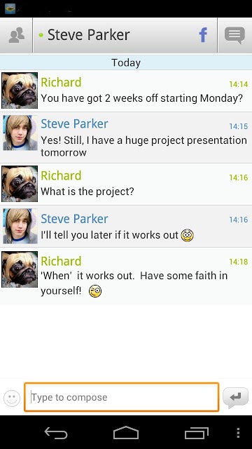Tap Richard's pug avatar at 14:14 message
The height and width of the screenshot is (449, 252).
20,91
